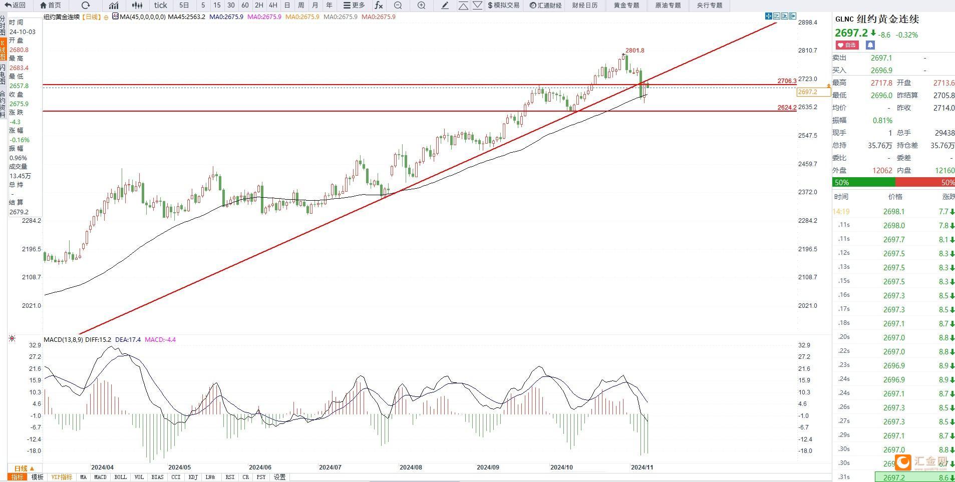This screenshot has height=482, width=955.
Task: Apply the VOL indicator
Action: [139, 477]
